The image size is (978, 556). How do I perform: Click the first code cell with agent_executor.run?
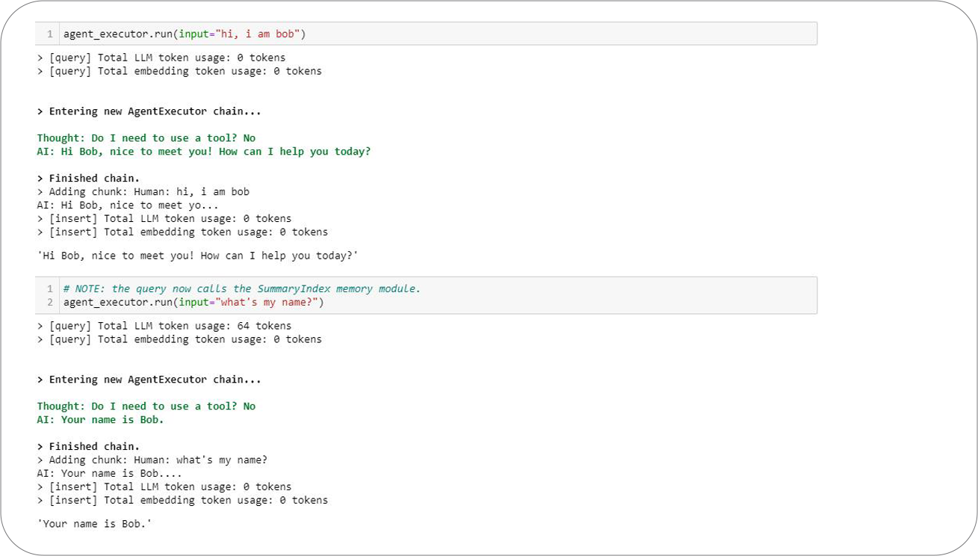[x=426, y=34]
